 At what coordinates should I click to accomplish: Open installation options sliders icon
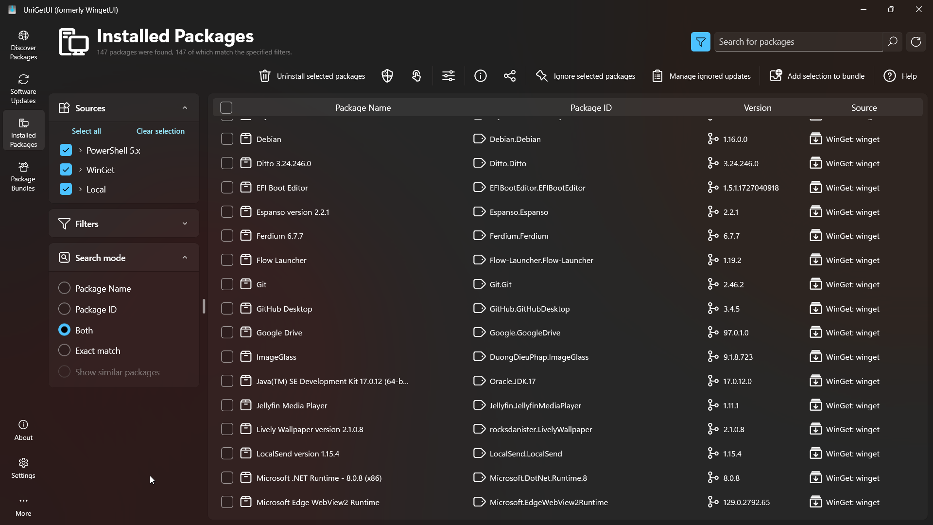pyautogui.click(x=449, y=76)
